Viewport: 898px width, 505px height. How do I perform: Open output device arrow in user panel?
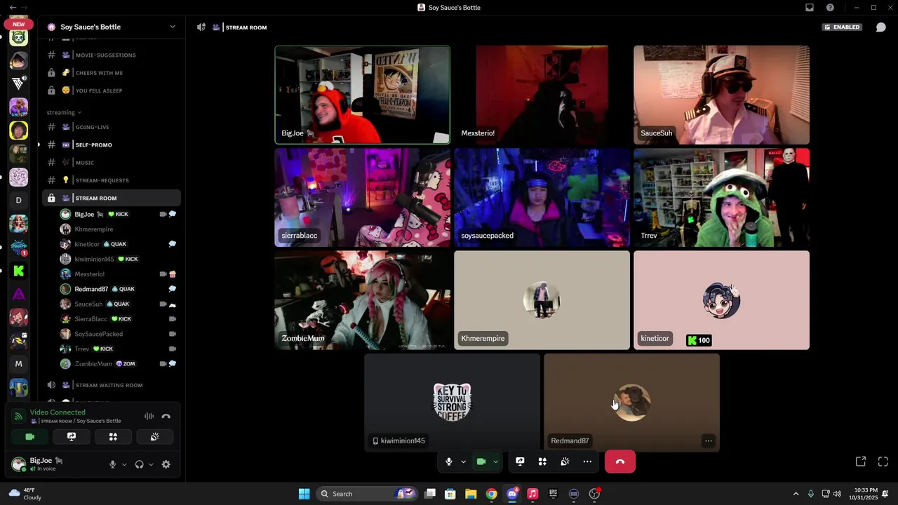tap(151, 464)
